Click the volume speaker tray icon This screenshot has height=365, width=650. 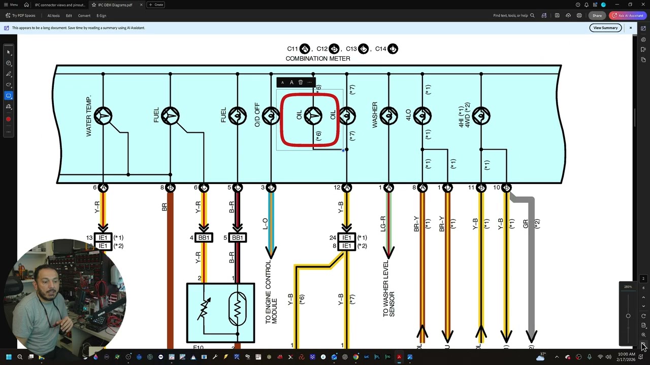608,357
